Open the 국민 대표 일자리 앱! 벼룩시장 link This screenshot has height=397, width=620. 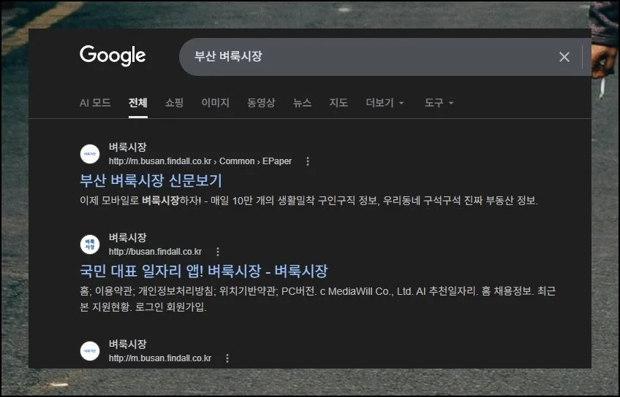(x=204, y=271)
